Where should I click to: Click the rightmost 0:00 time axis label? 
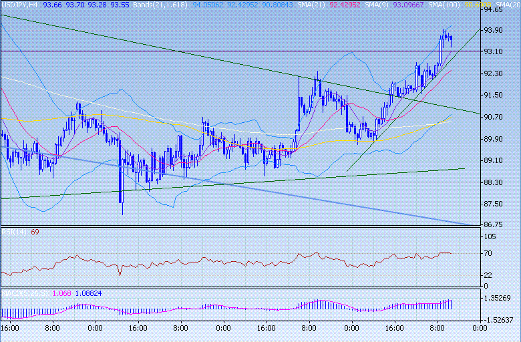coord(480,328)
